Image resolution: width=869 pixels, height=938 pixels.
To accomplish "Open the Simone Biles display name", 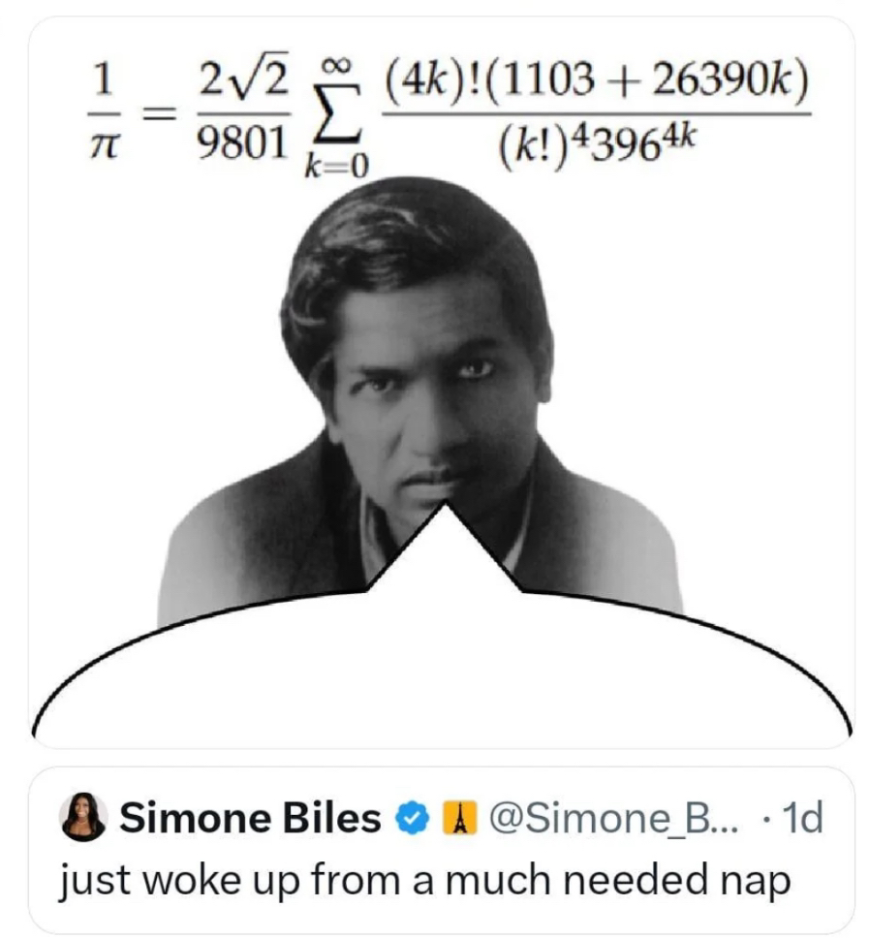I will tap(250, 818).
